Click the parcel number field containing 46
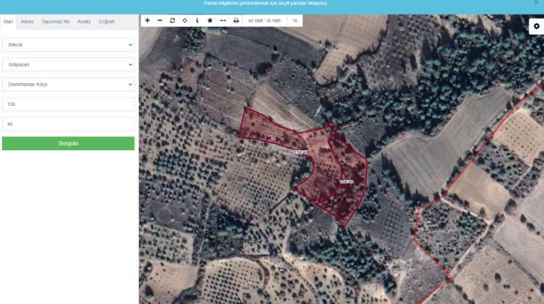Image resolution: width=544 pixels, height=304 pixels. pos(68,124)
